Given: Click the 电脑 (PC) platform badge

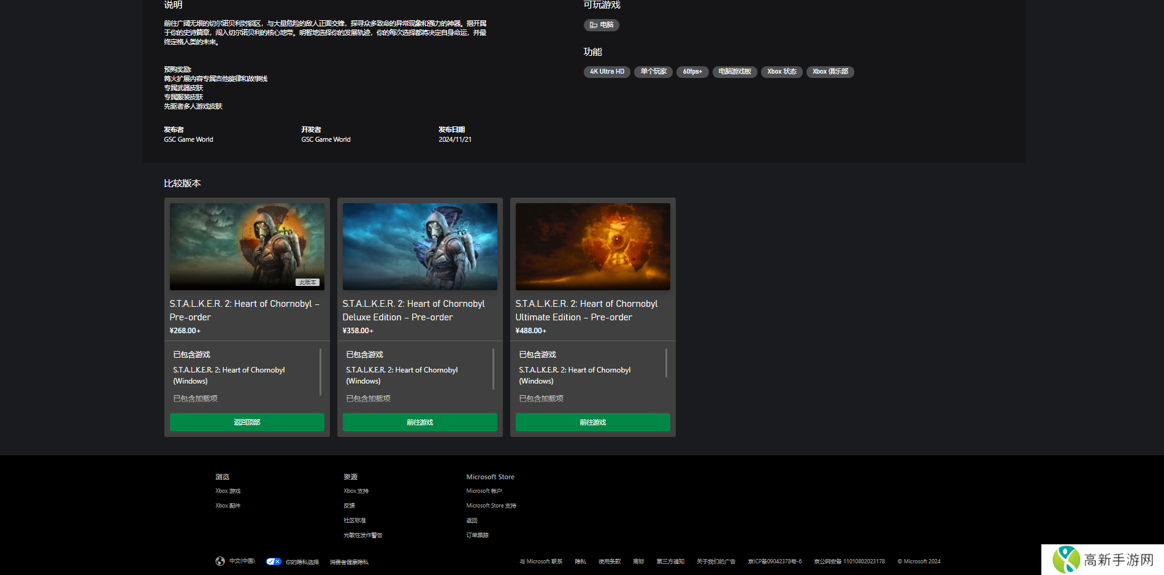Looking at the screenshot, I should (601, 25).
